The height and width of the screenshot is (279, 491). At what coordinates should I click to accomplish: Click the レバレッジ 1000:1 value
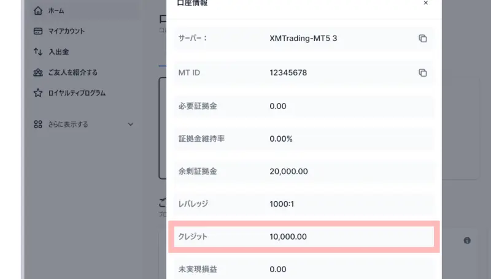point(282,204)
